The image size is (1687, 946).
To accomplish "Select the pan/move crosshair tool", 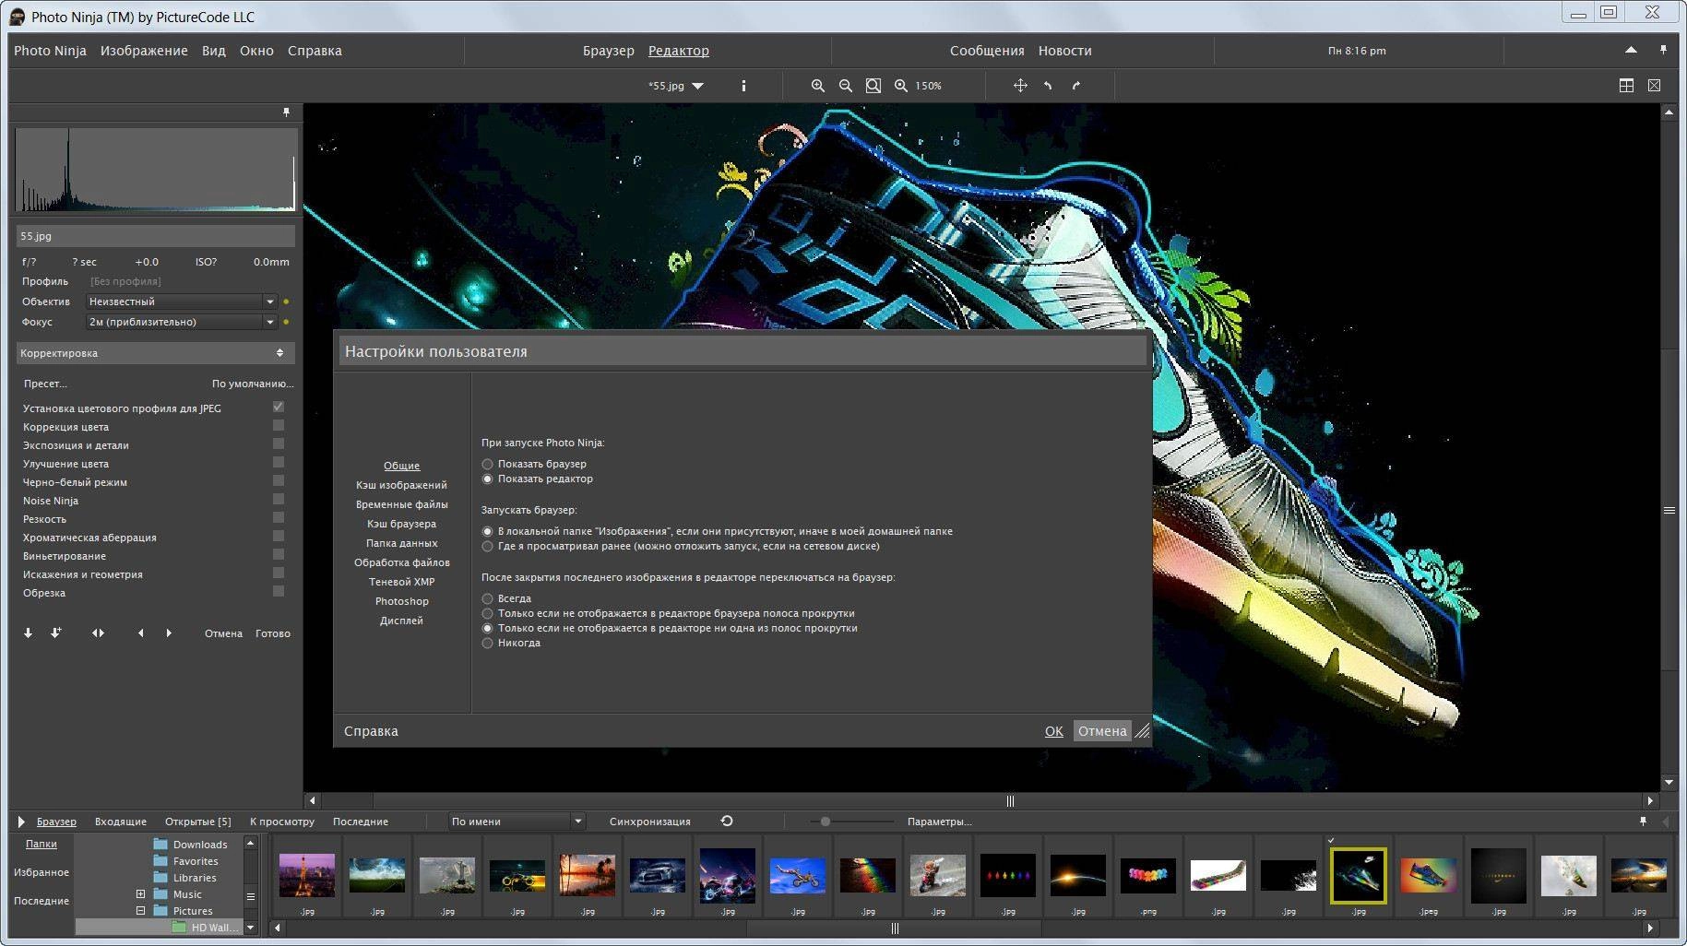I will (x=1020, y=86).
